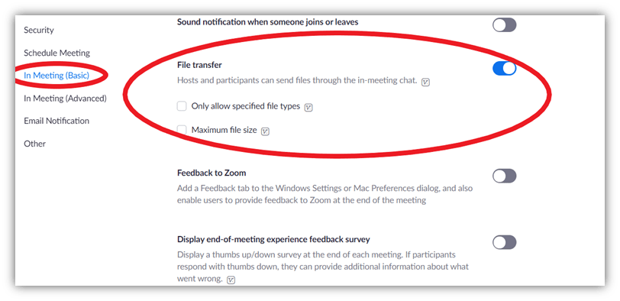Open the Other settings section
Image resolution: width=620 pixels, height=301 pixels.
[35, 144]
